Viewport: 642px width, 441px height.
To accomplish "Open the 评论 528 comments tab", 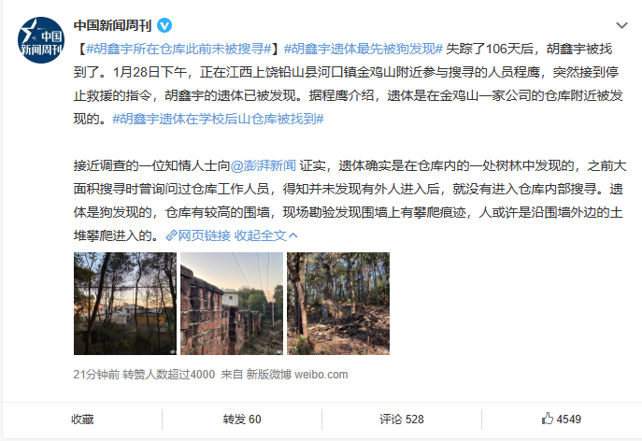I will click(x=402, y=420).
